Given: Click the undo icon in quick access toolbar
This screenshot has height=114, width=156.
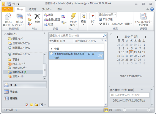Looking at the screenshot, I should pos(14,4).
